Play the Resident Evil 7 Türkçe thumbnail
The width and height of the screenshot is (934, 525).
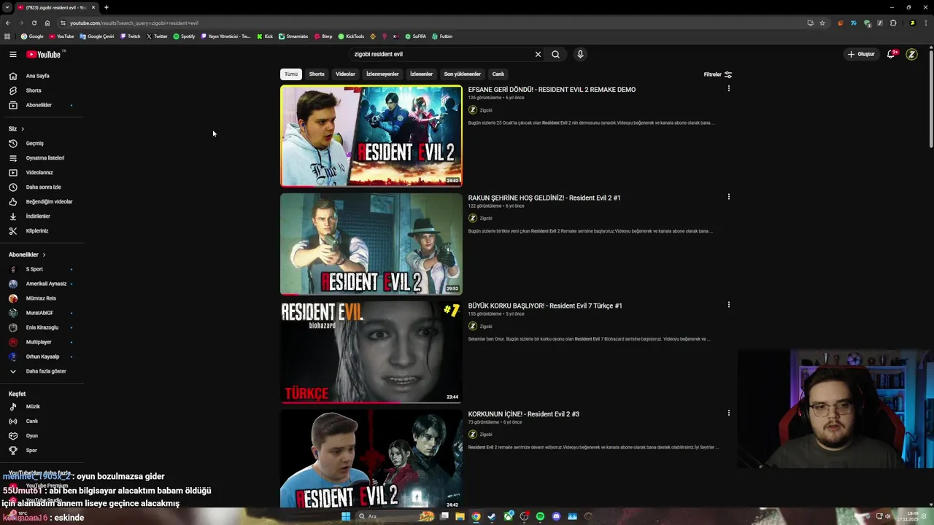click(371, 351)
